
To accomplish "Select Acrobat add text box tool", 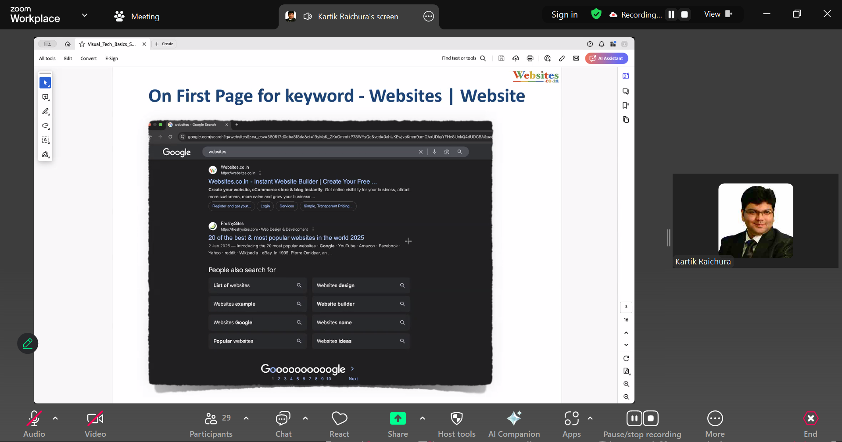I will (x=45, y=140).
